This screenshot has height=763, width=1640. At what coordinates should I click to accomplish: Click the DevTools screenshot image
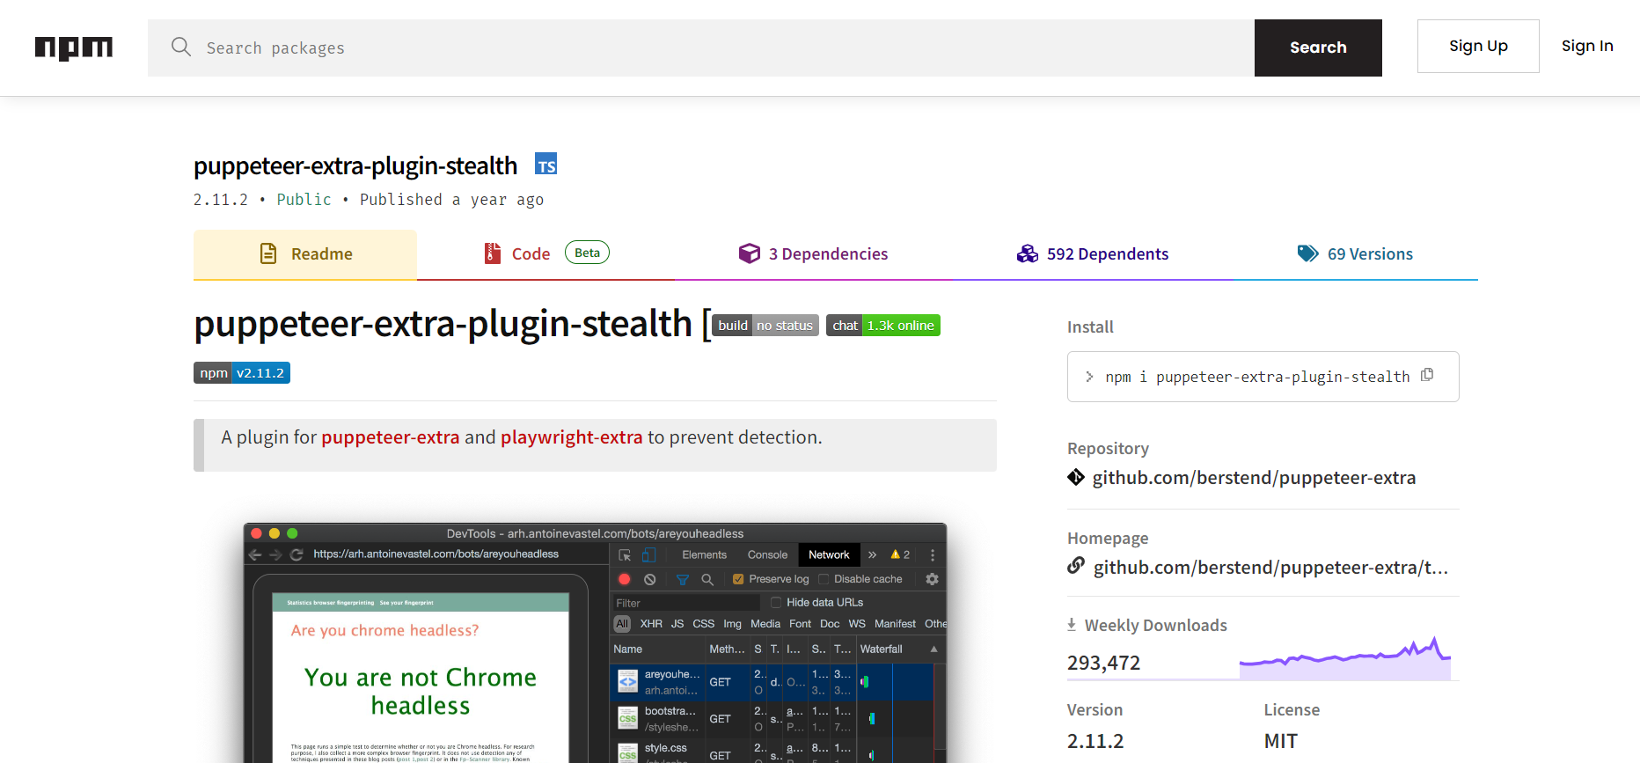(x=595, y=642)
